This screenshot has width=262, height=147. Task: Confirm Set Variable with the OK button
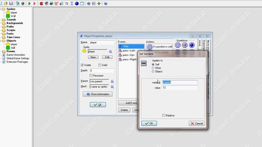(149, 123)
